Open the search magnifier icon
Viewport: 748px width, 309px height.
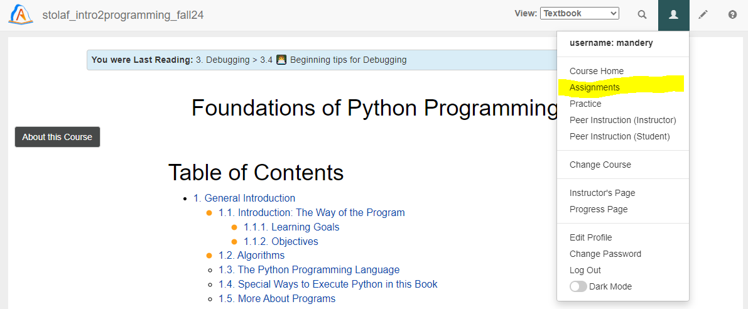642,14
